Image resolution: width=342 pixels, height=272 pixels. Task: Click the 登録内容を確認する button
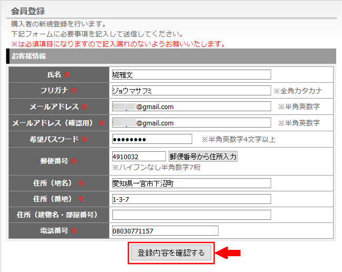pos(171,253)
